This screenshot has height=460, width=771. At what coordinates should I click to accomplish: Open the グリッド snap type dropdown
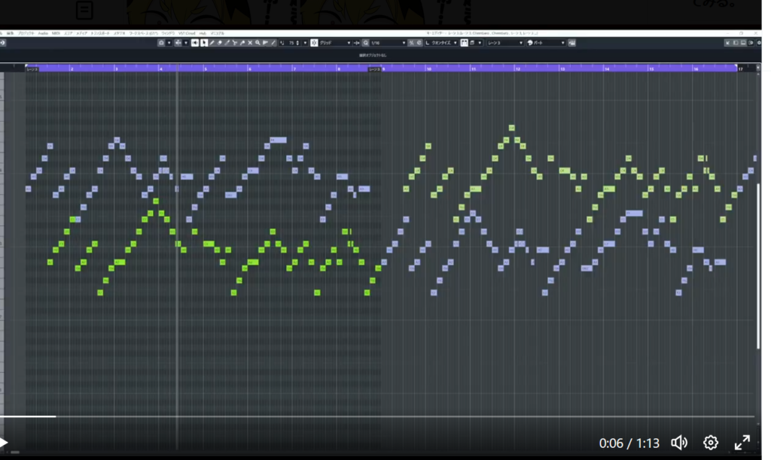click(335, 43)
